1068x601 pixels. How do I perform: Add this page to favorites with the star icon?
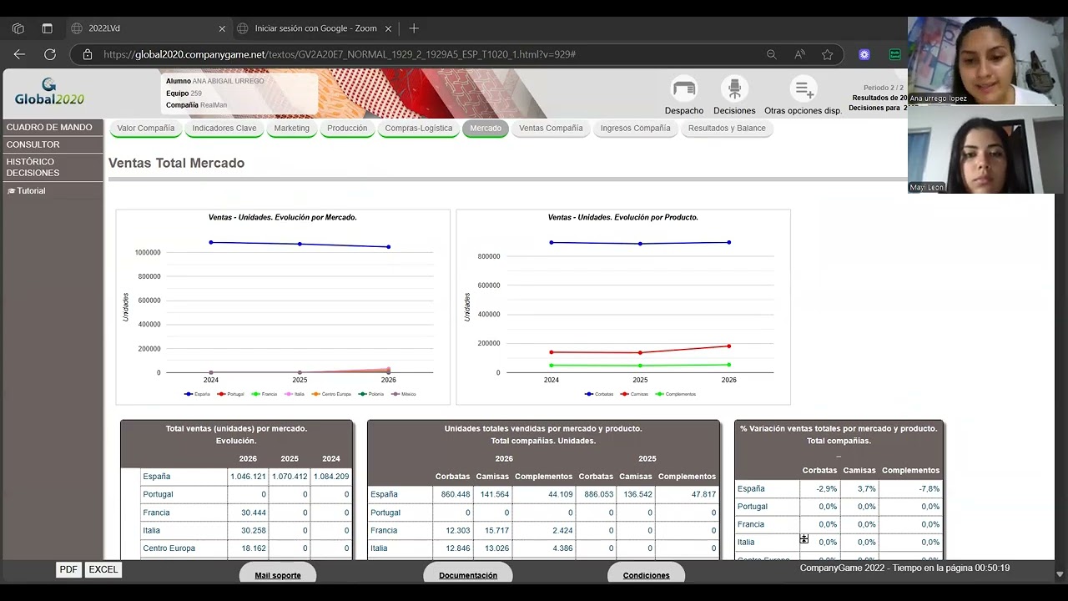pos(827,54)
